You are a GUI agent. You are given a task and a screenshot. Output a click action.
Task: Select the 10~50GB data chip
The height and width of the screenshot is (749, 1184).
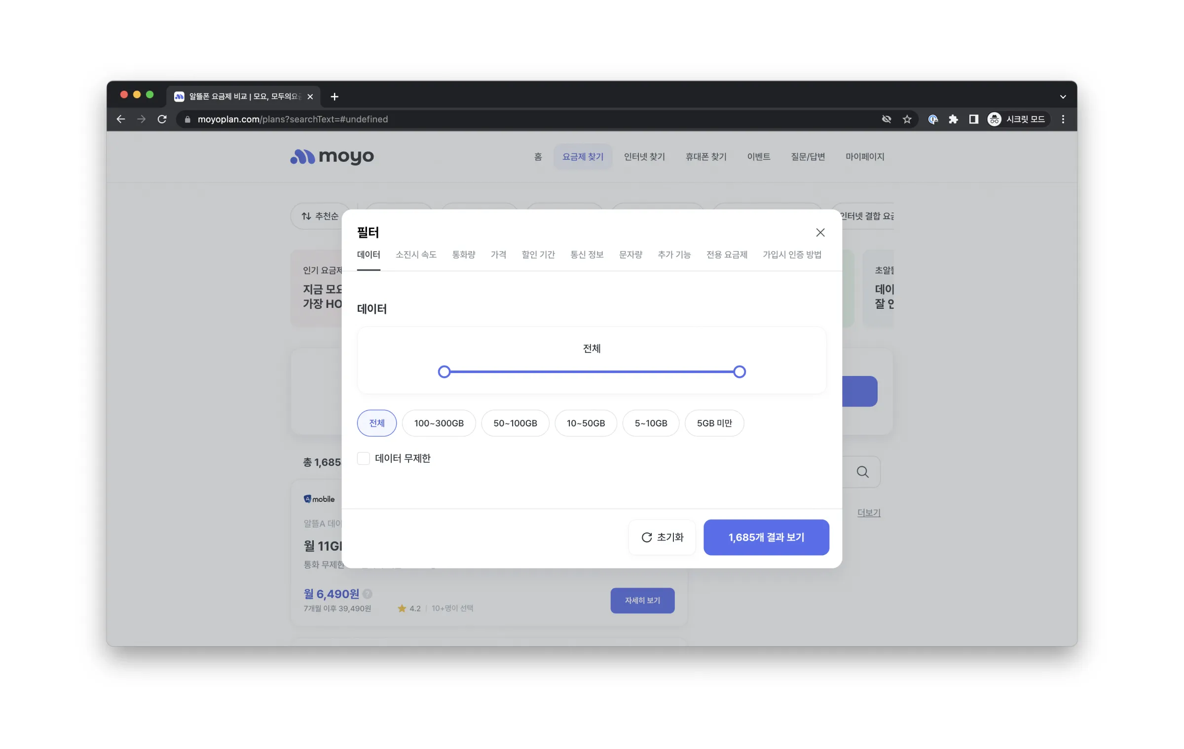click(586, 423)
